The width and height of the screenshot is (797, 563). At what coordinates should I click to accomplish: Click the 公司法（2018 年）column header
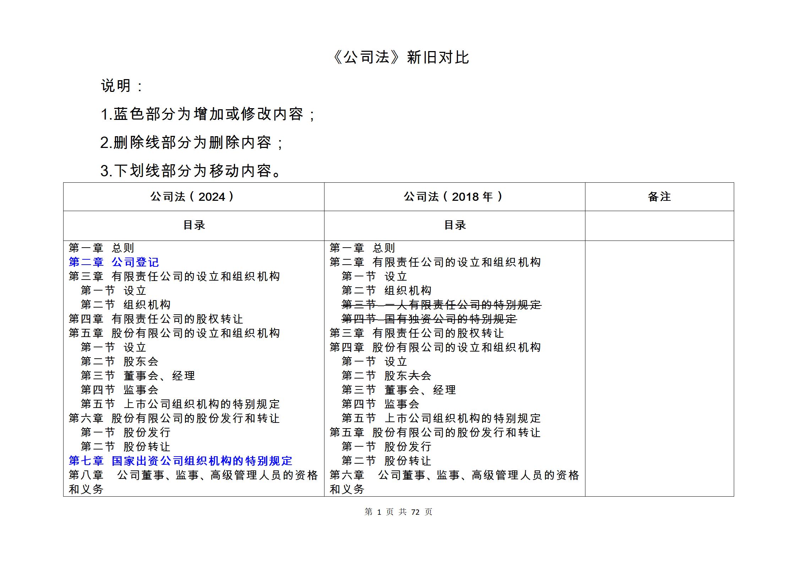[454, 197]
